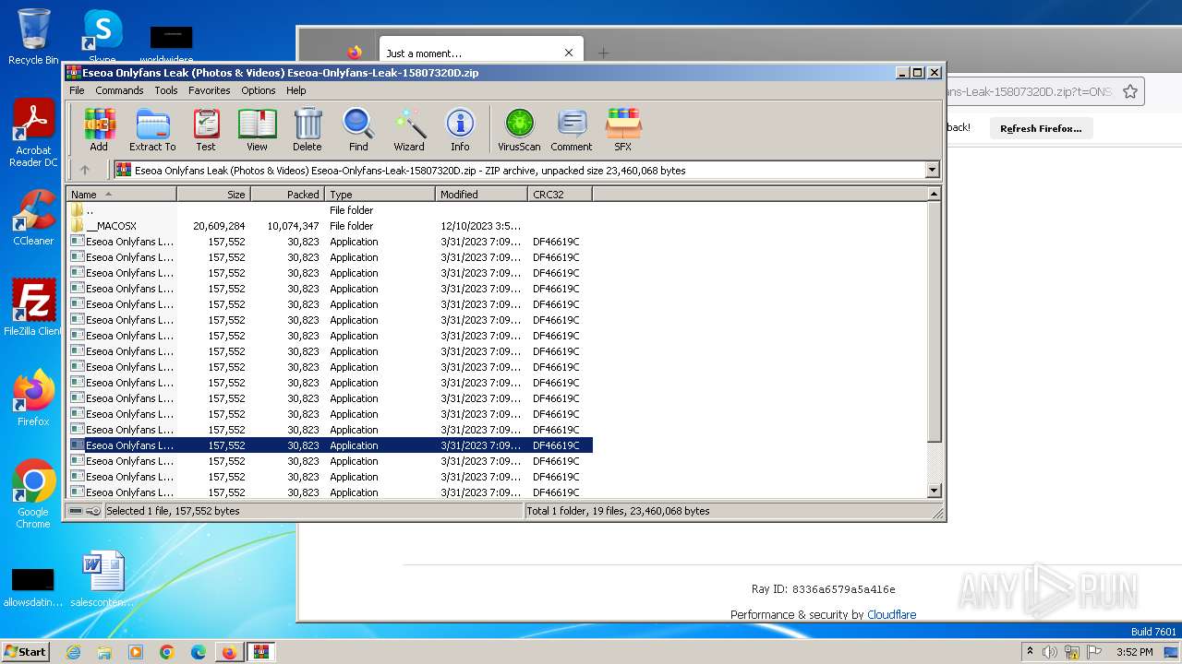Sort by the Packed column header
The width and height of the screenshot is (1182, 664).
287,194
